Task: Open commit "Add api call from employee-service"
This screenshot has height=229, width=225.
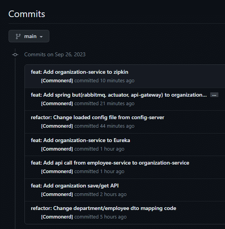Action: pyautogui.click(x=110, y=163)
